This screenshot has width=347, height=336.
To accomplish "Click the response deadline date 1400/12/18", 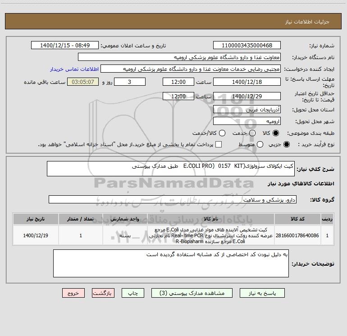I will pyautogui.click(x=247, y=82).
